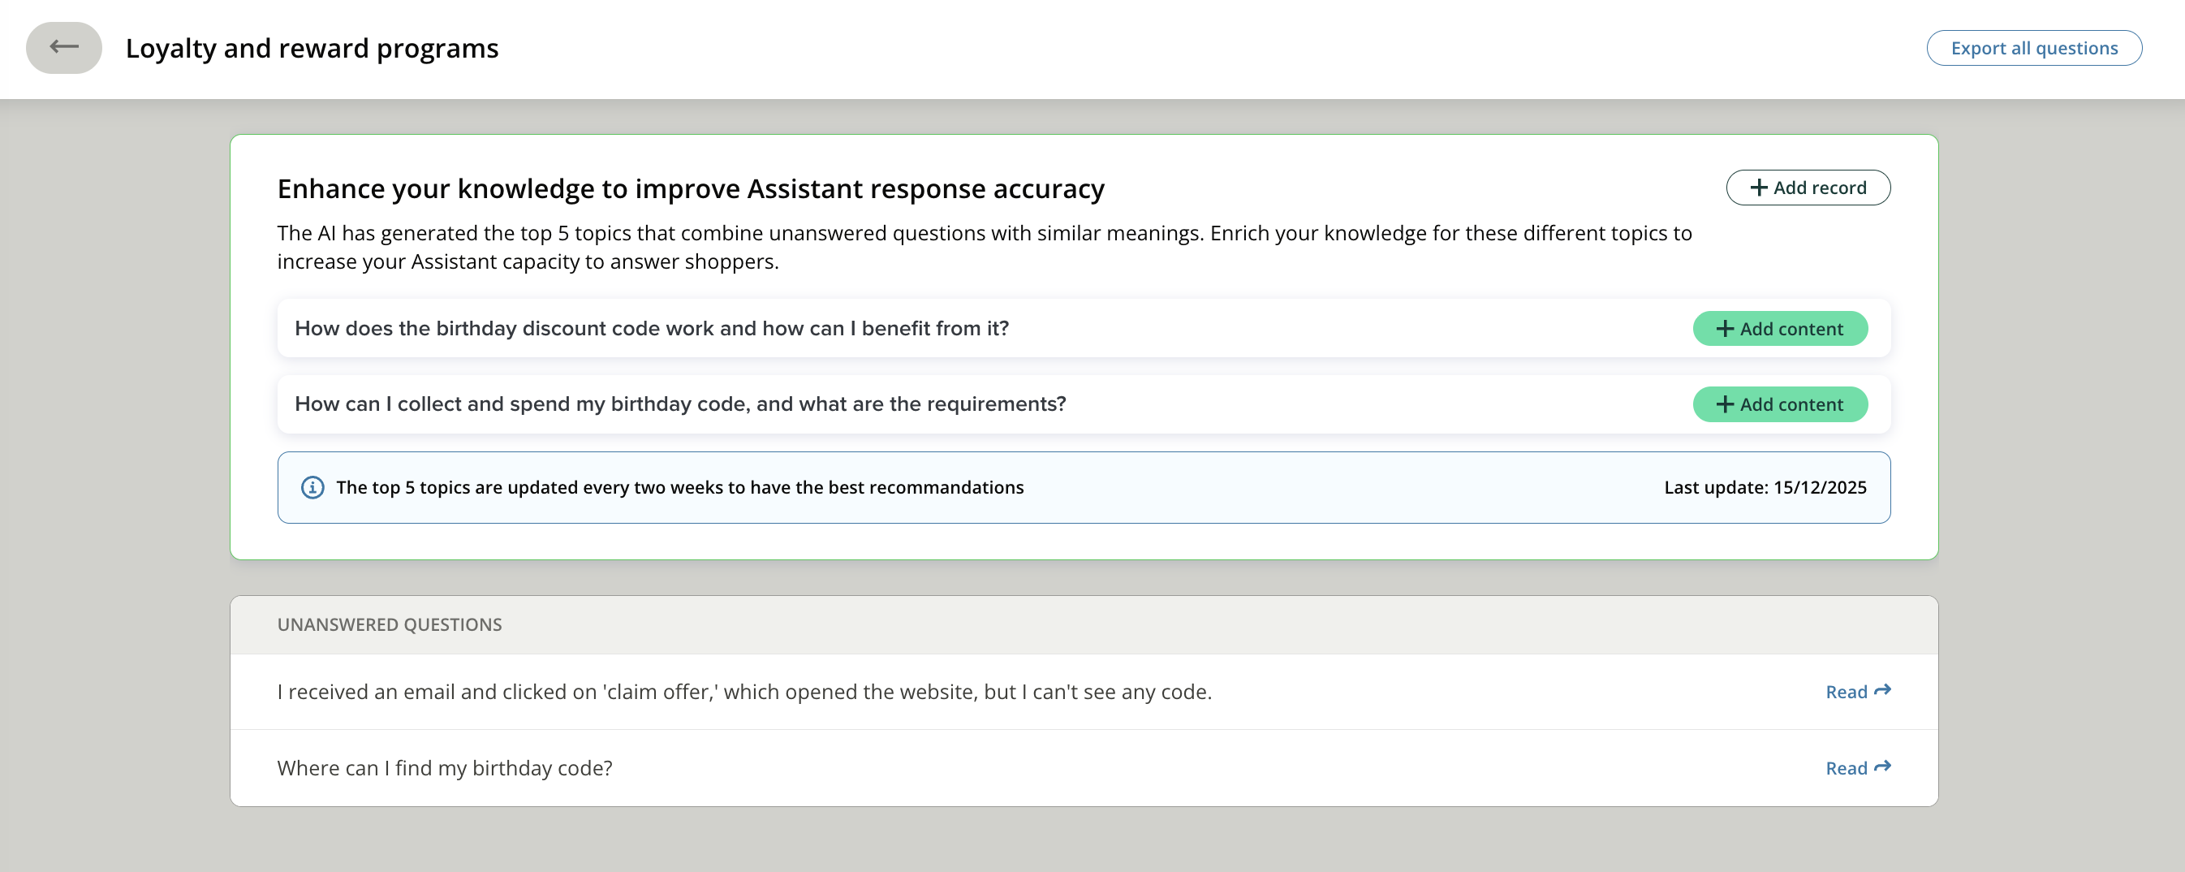Select the 'How can I collect and spend' topic
Image resolution: width=2185 pixels, height=872 pixels.
click(x=680, y=404)
